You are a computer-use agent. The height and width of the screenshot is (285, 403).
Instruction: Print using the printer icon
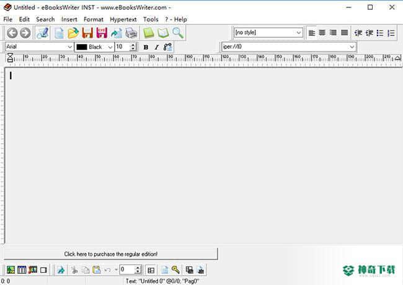pos(131,33)
